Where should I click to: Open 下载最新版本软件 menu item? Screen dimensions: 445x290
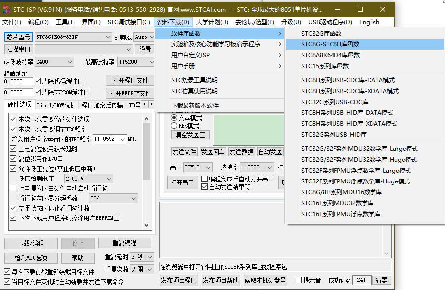(220, 105)
